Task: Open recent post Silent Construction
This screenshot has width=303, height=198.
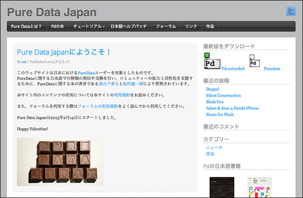Action: [223, 95]
